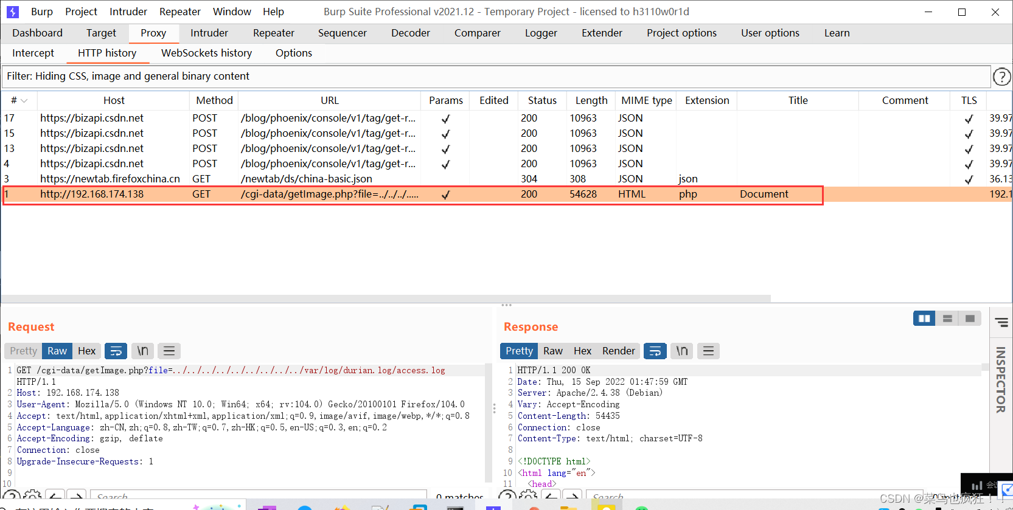Open Response panel hamburger options menu

pos(708,351)
